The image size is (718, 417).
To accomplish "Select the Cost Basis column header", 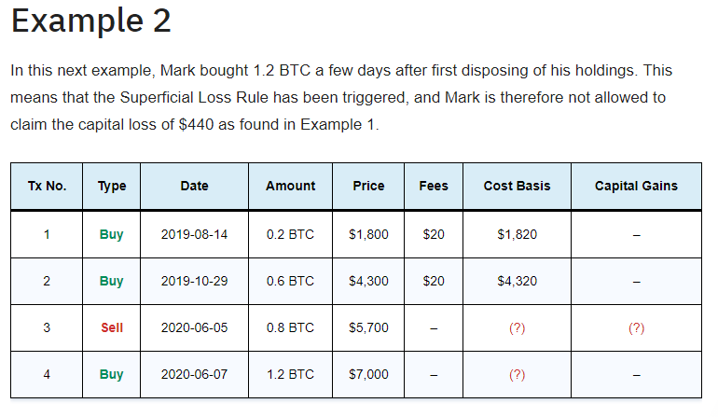I will [517, 186].
